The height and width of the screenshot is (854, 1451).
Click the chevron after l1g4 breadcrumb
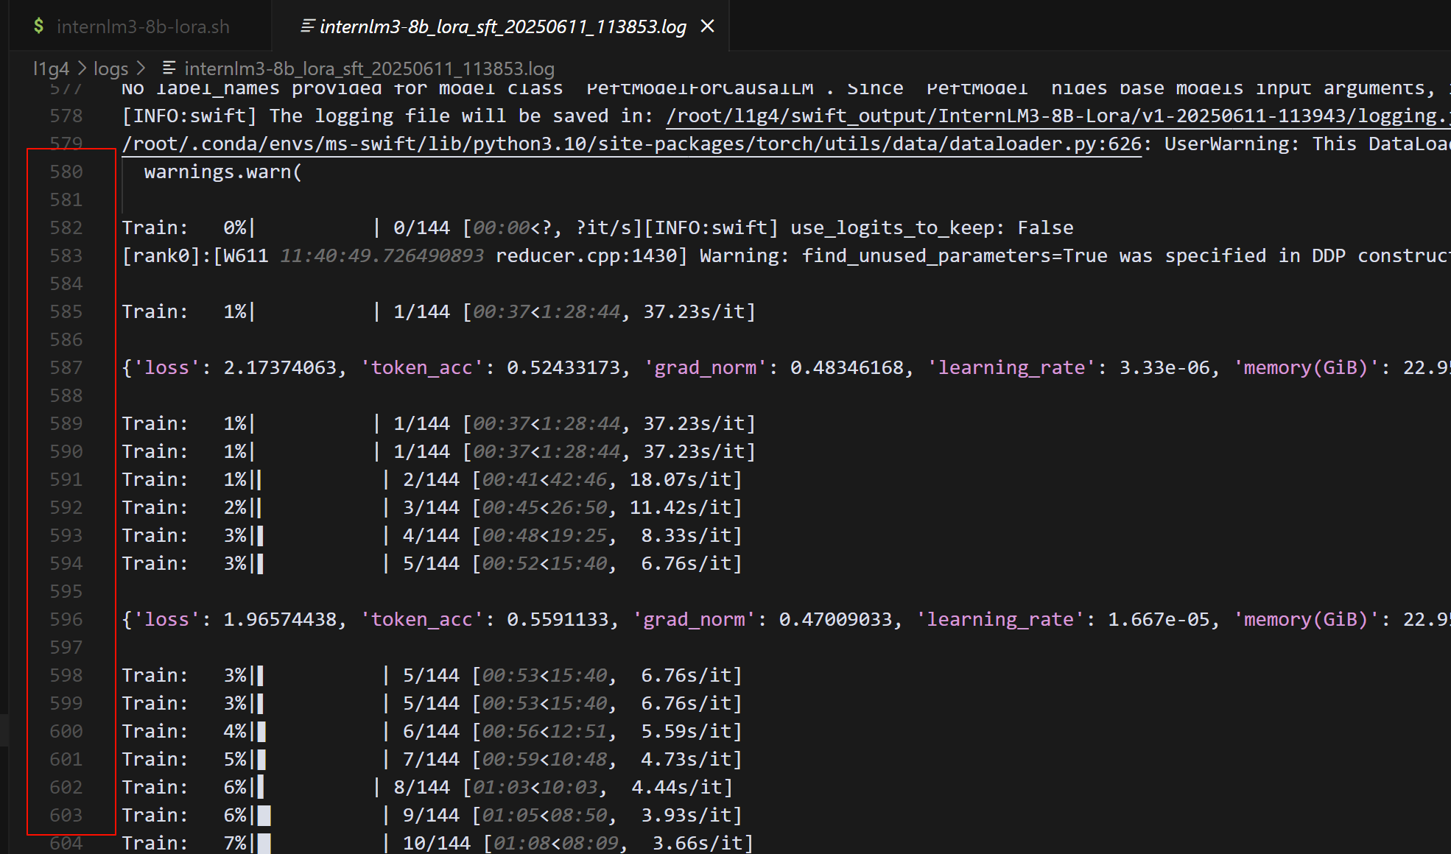click(82, 68)
